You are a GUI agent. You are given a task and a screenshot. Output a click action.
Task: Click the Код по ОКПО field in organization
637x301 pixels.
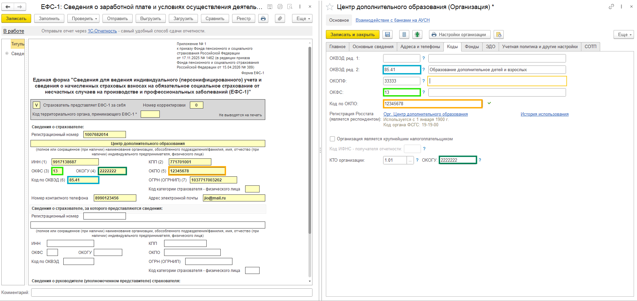coord(433,104)
